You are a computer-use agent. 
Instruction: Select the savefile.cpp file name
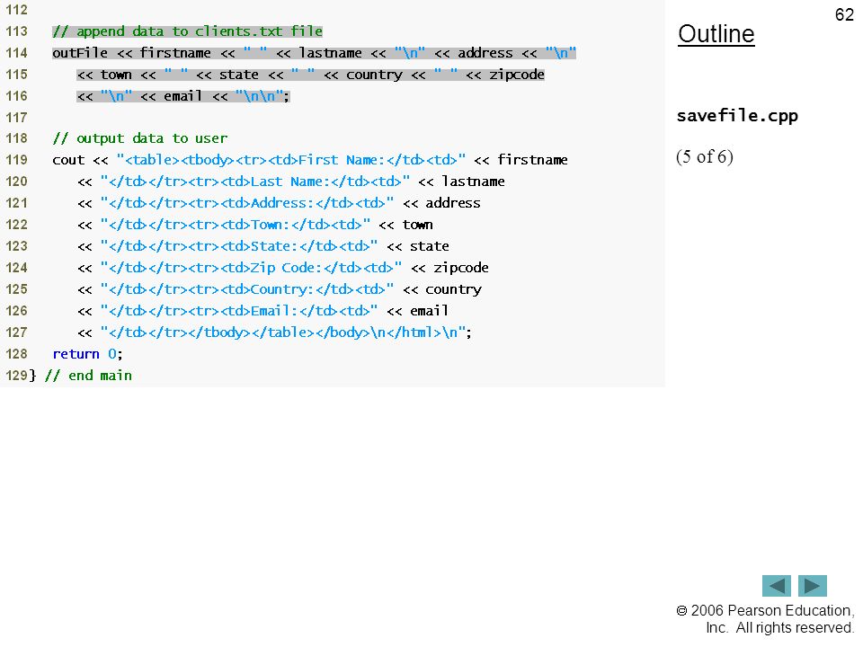737,116
